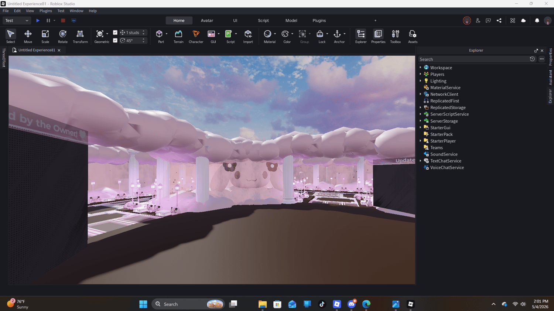The image size is (554, 311).
Task: Click the notifications bell icon
Action: pos(537,21)
